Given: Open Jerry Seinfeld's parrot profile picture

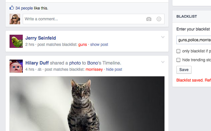Looking at the screenshot, I should click(x=16, y=41).
